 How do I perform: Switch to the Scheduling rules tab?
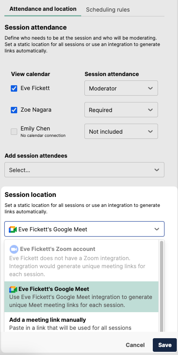pyautogui.click(x=108, y=10)
